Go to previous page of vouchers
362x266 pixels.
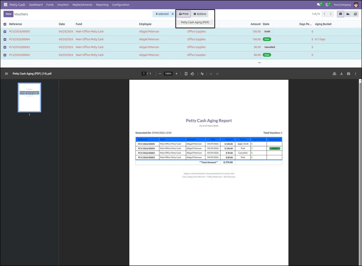click(325, 14)
